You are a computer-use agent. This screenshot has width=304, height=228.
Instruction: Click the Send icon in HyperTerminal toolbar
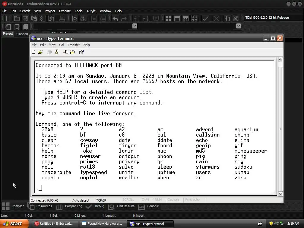pyautogui.click(x=66, y=52)
